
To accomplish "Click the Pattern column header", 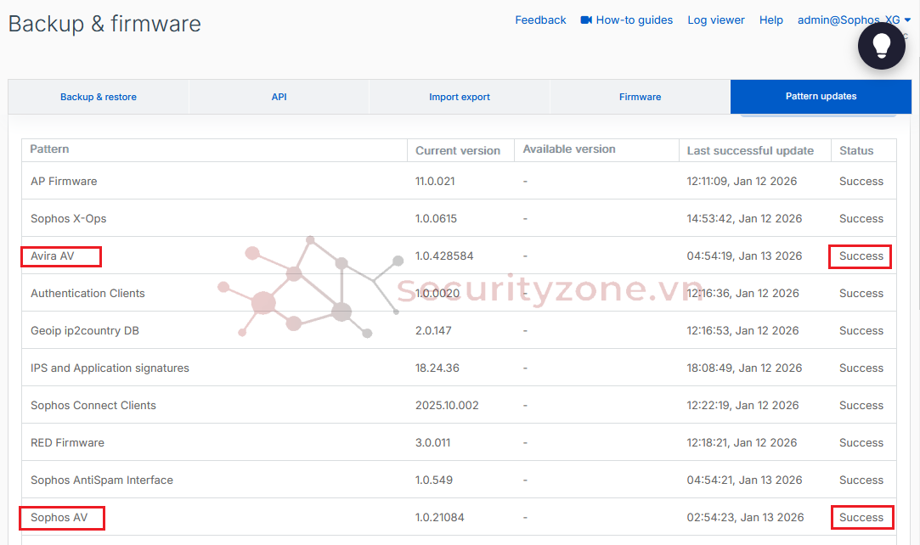I will click(50, 149).
